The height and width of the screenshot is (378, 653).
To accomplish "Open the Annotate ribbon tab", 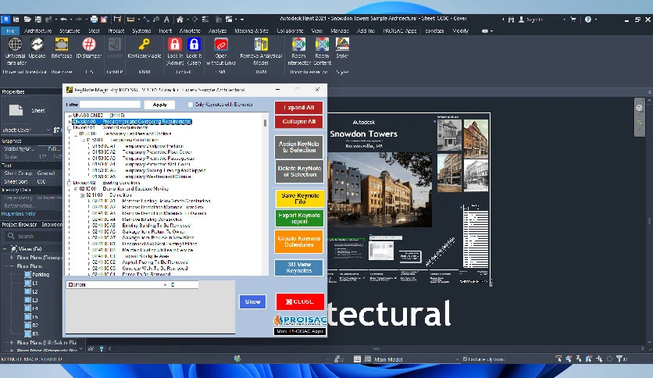I will point(190,30).
